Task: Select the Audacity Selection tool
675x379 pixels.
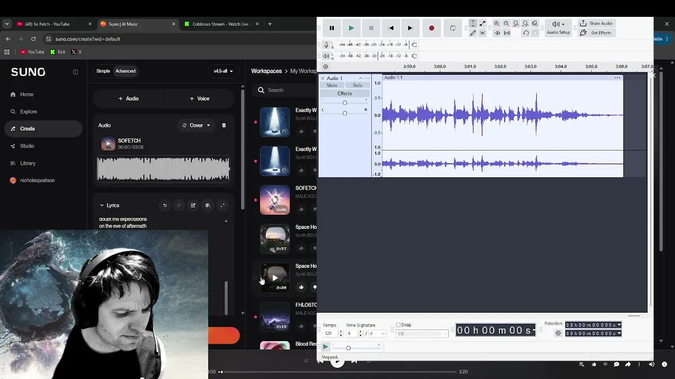Action: [x=473, y=24]
